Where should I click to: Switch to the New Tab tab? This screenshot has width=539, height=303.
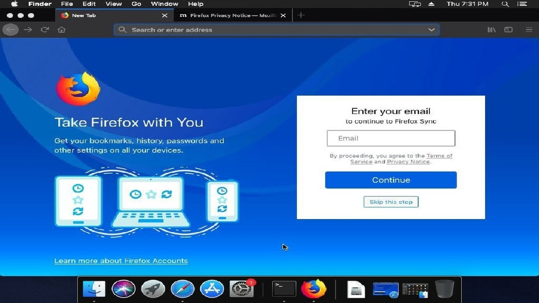click(114, 15)
